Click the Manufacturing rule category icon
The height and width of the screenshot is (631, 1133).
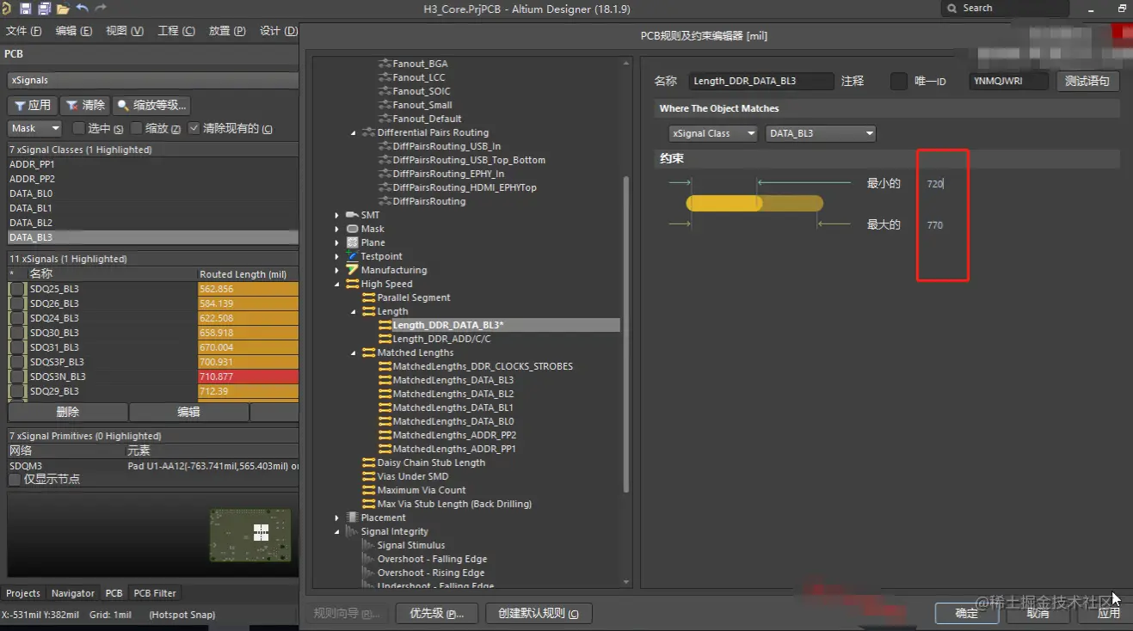click(352, 270)
